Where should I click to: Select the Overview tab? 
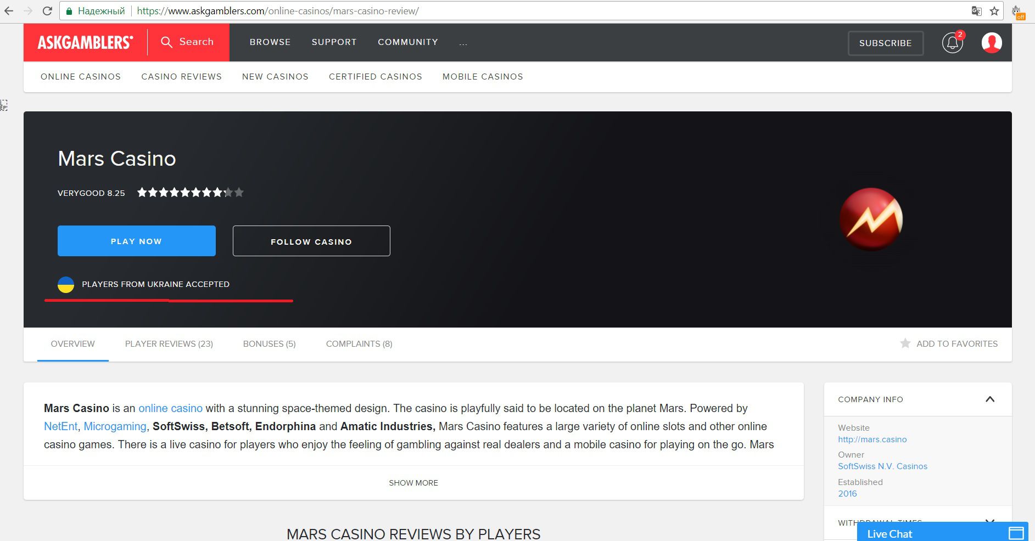73,344
